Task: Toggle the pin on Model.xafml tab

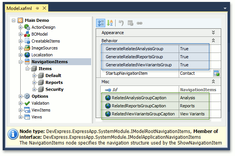Action: pyautogui.click(x=38, y=8)
